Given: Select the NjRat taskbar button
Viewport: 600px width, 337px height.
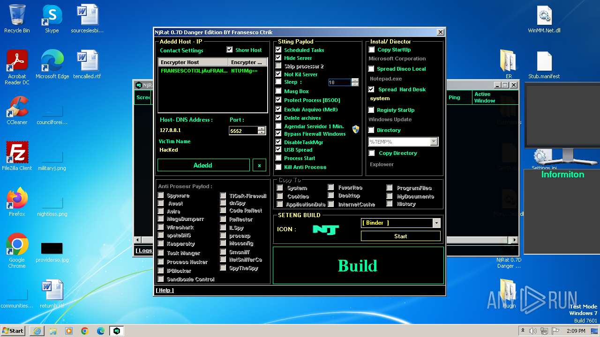Looking at the screenshot, I should coord(117,331).
